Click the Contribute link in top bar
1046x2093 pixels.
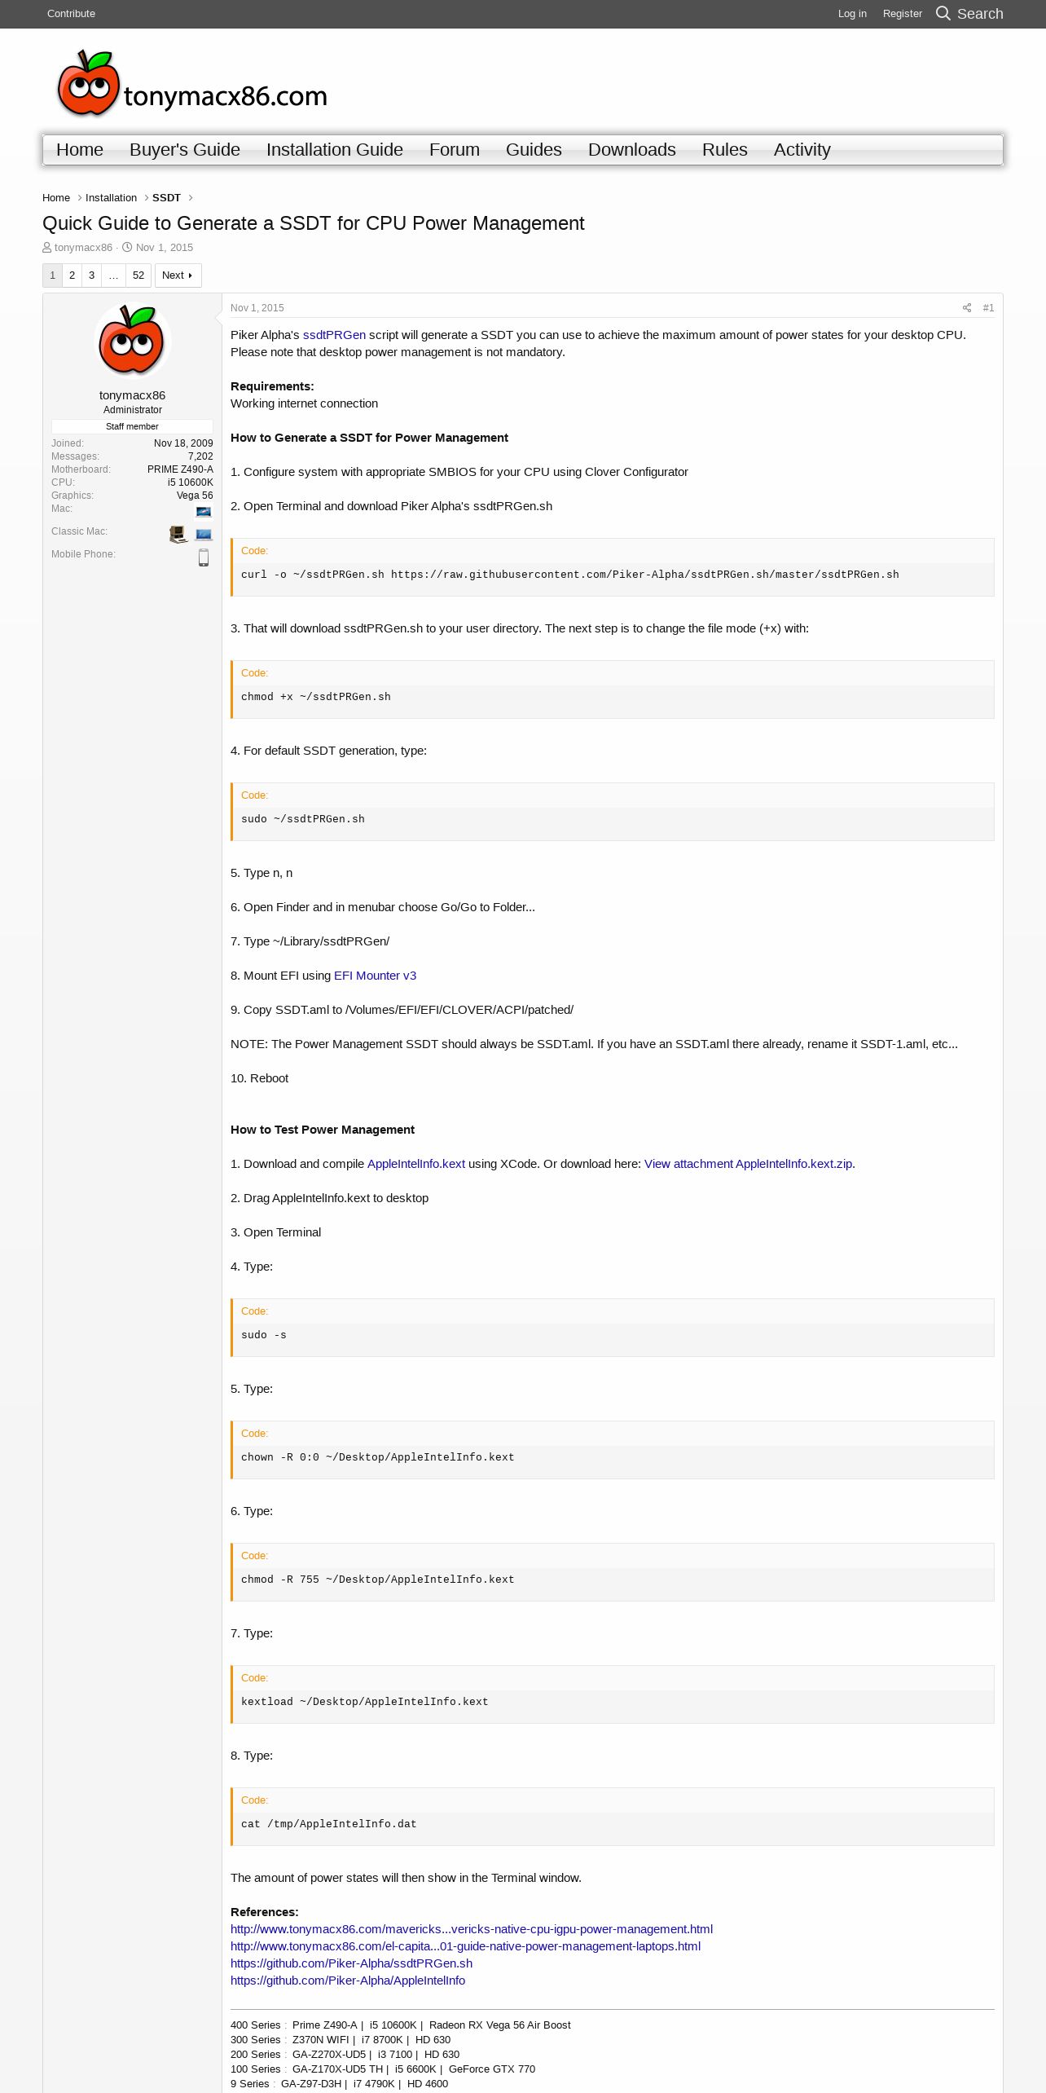71,14
